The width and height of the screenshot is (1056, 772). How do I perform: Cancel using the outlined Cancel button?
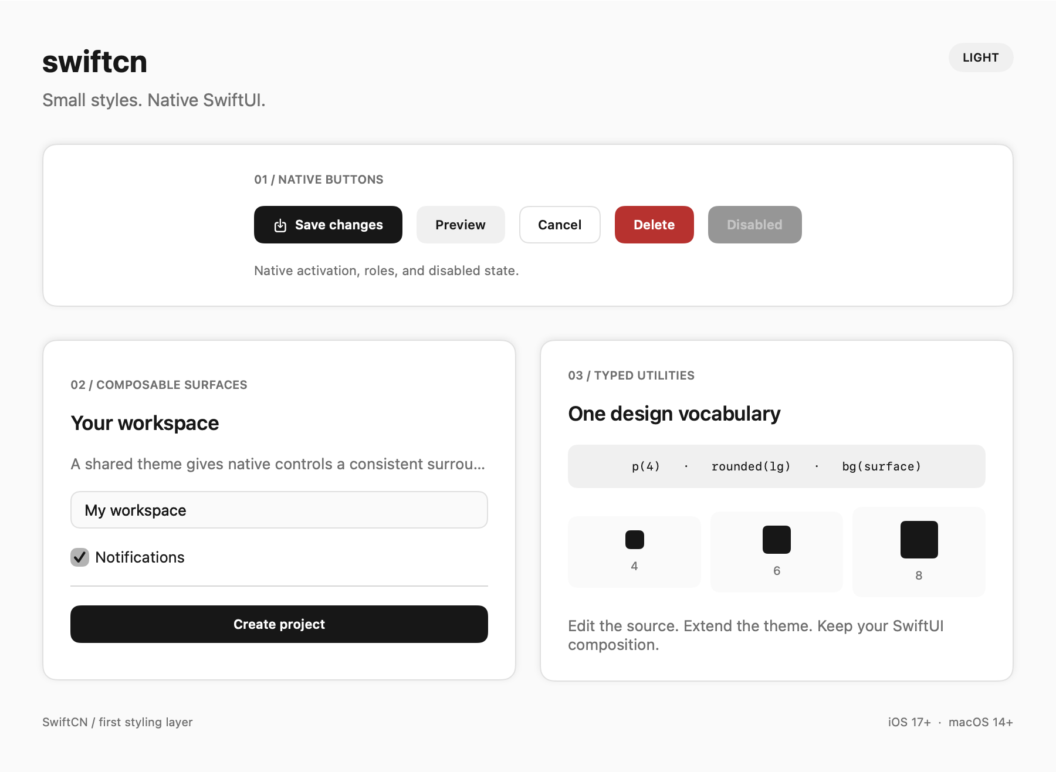click(x=560, y=225)
